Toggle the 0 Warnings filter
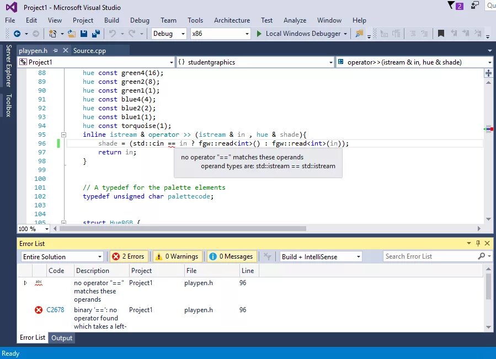 point(178,256)
